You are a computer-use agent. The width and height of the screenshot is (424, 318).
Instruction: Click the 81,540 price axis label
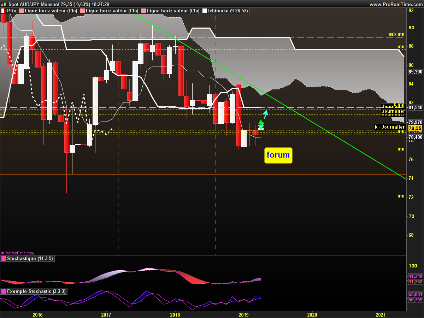(x=415, y=107)
